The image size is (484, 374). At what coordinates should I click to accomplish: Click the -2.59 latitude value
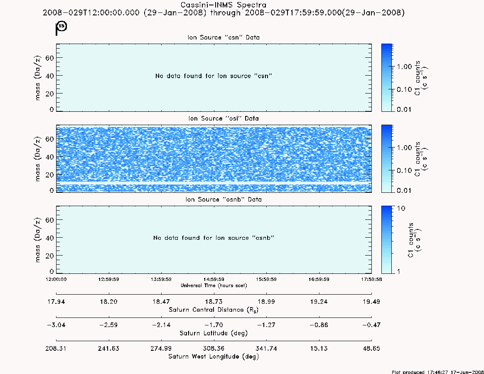click(109, 325)
